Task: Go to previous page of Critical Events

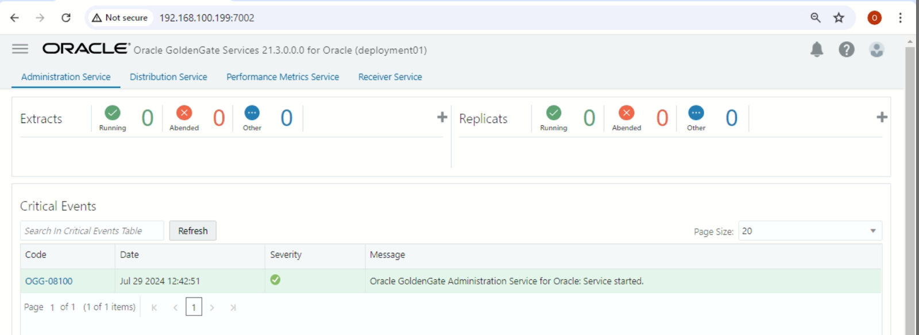Action: (x=175, y=307)
